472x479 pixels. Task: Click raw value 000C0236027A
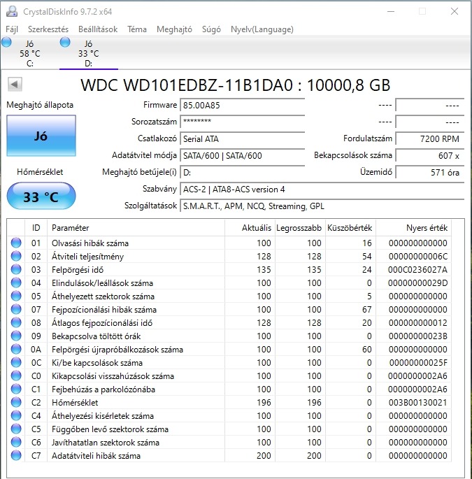click(x=417, y=269)
